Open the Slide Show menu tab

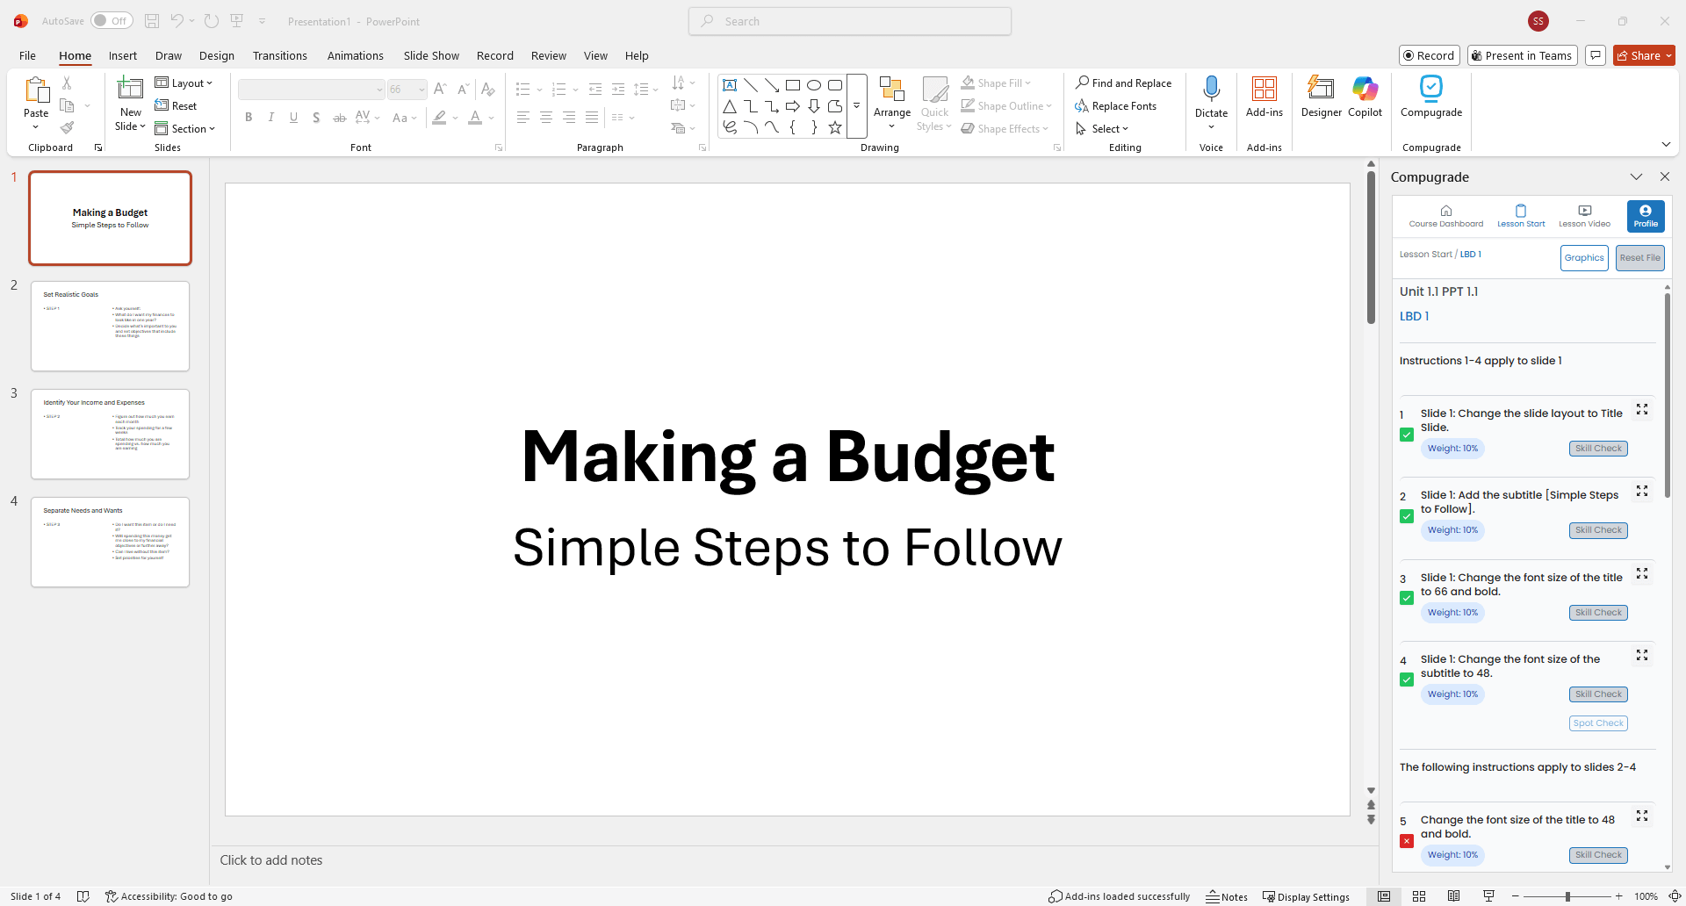[430, 55]
